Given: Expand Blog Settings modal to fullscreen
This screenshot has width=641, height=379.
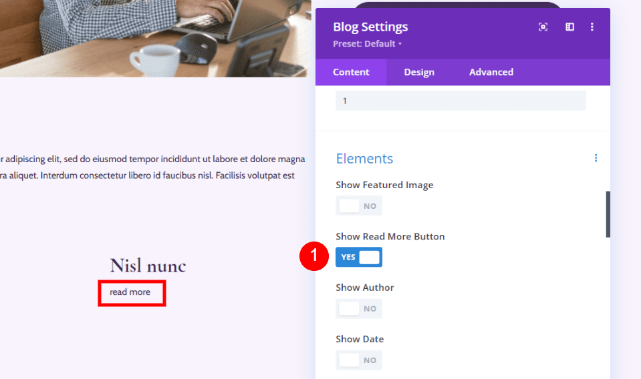Looking at the screenshot, I should point(543,27).
